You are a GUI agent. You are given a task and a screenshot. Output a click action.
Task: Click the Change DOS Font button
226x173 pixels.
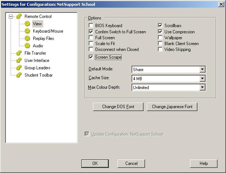[118, 107]
